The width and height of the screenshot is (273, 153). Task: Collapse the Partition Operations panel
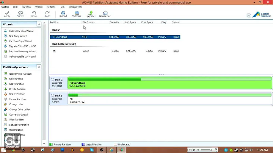39,67
